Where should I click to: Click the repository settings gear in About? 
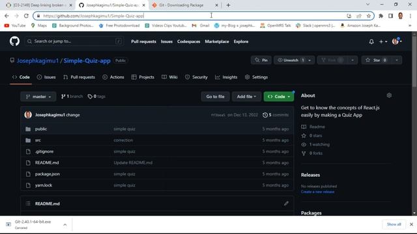[389, 96]
